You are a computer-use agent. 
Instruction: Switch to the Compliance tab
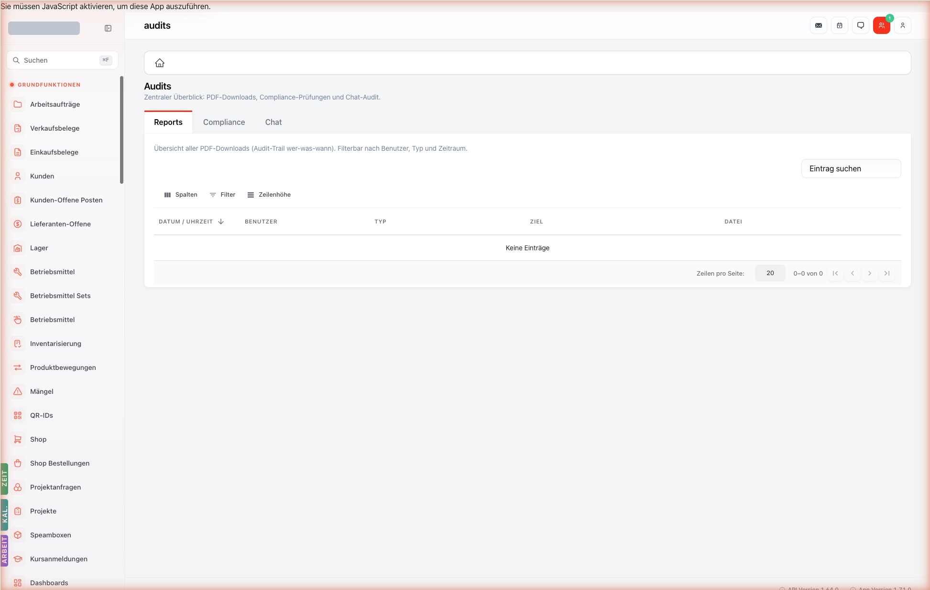(x=224, y=122)
